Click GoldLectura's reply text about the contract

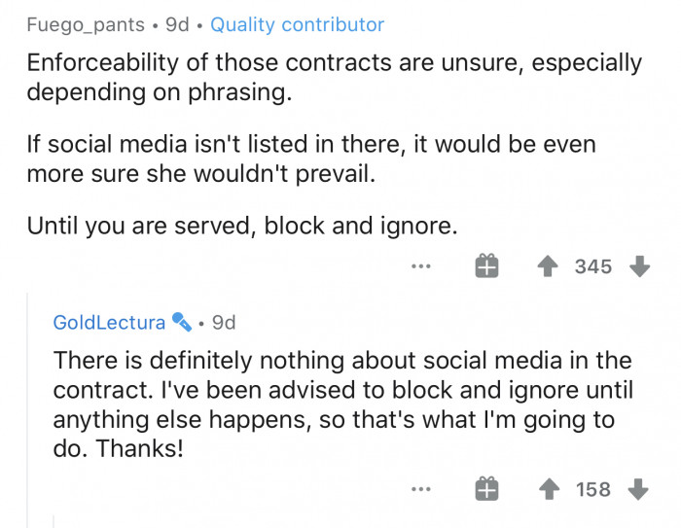[342, 405]
